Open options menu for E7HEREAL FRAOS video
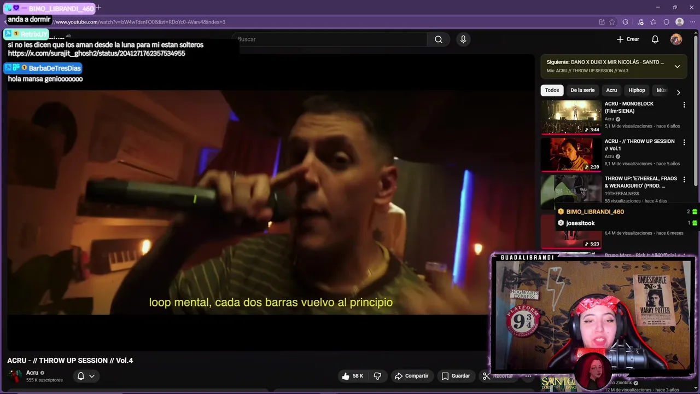Image resolution: width=700 pixels, height=394 pixels. 684,179
